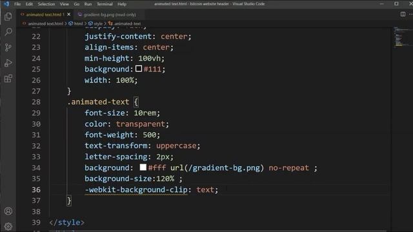
Task: Click the '10rem' font-size value
Action: tap(145, 113)
